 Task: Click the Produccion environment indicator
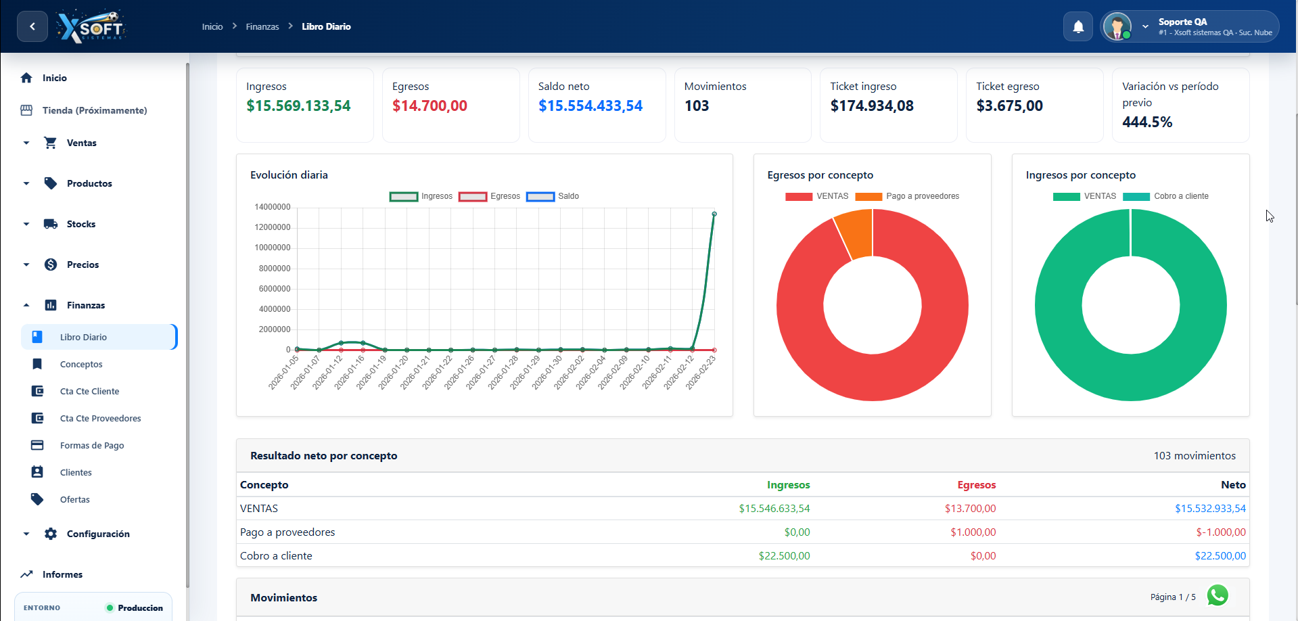(x=135, y=607)
